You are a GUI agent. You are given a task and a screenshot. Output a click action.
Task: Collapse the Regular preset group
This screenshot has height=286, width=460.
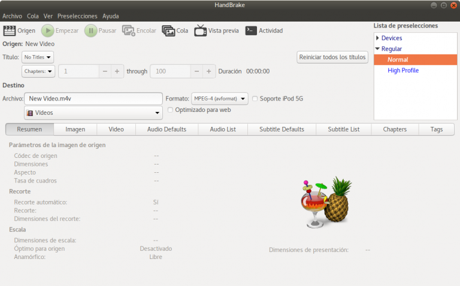coord(377,48)
